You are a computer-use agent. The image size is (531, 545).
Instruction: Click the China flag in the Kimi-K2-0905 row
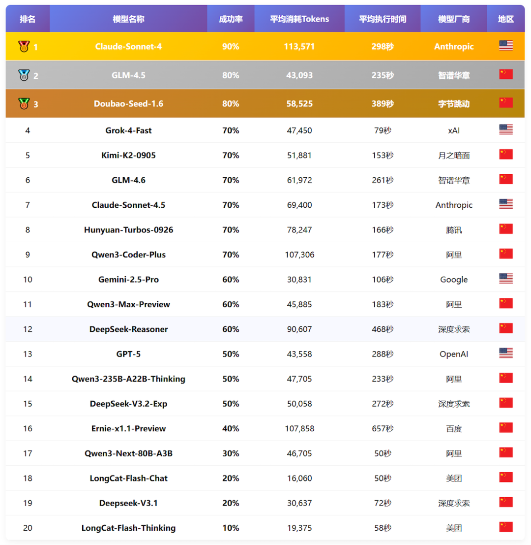(505, 154)
